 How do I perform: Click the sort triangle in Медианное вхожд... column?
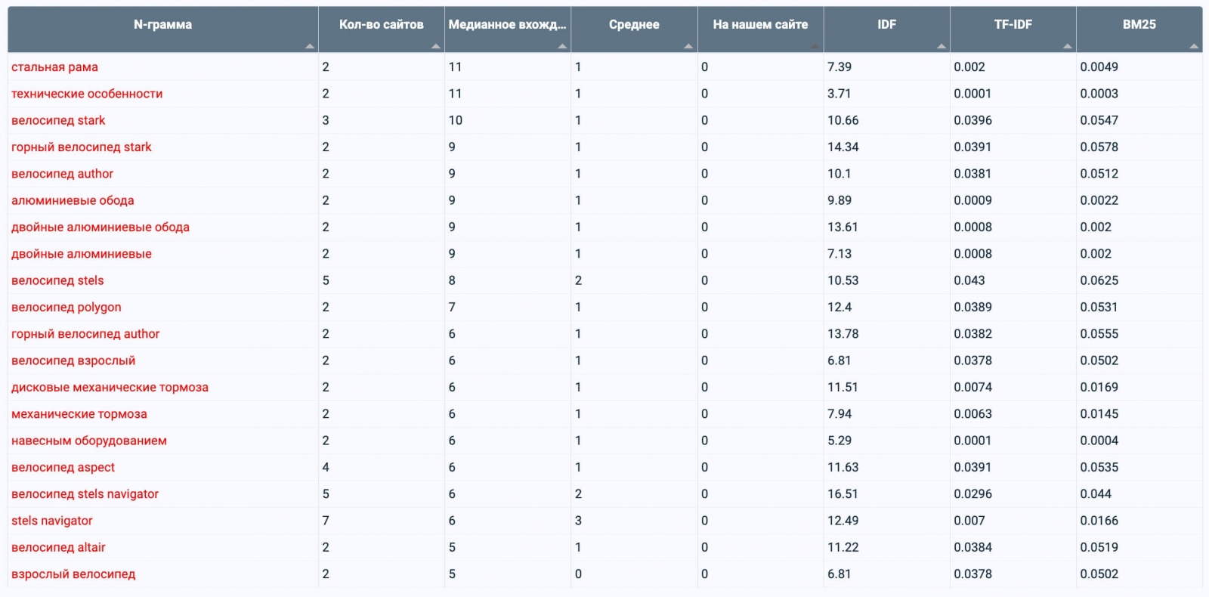562,47
